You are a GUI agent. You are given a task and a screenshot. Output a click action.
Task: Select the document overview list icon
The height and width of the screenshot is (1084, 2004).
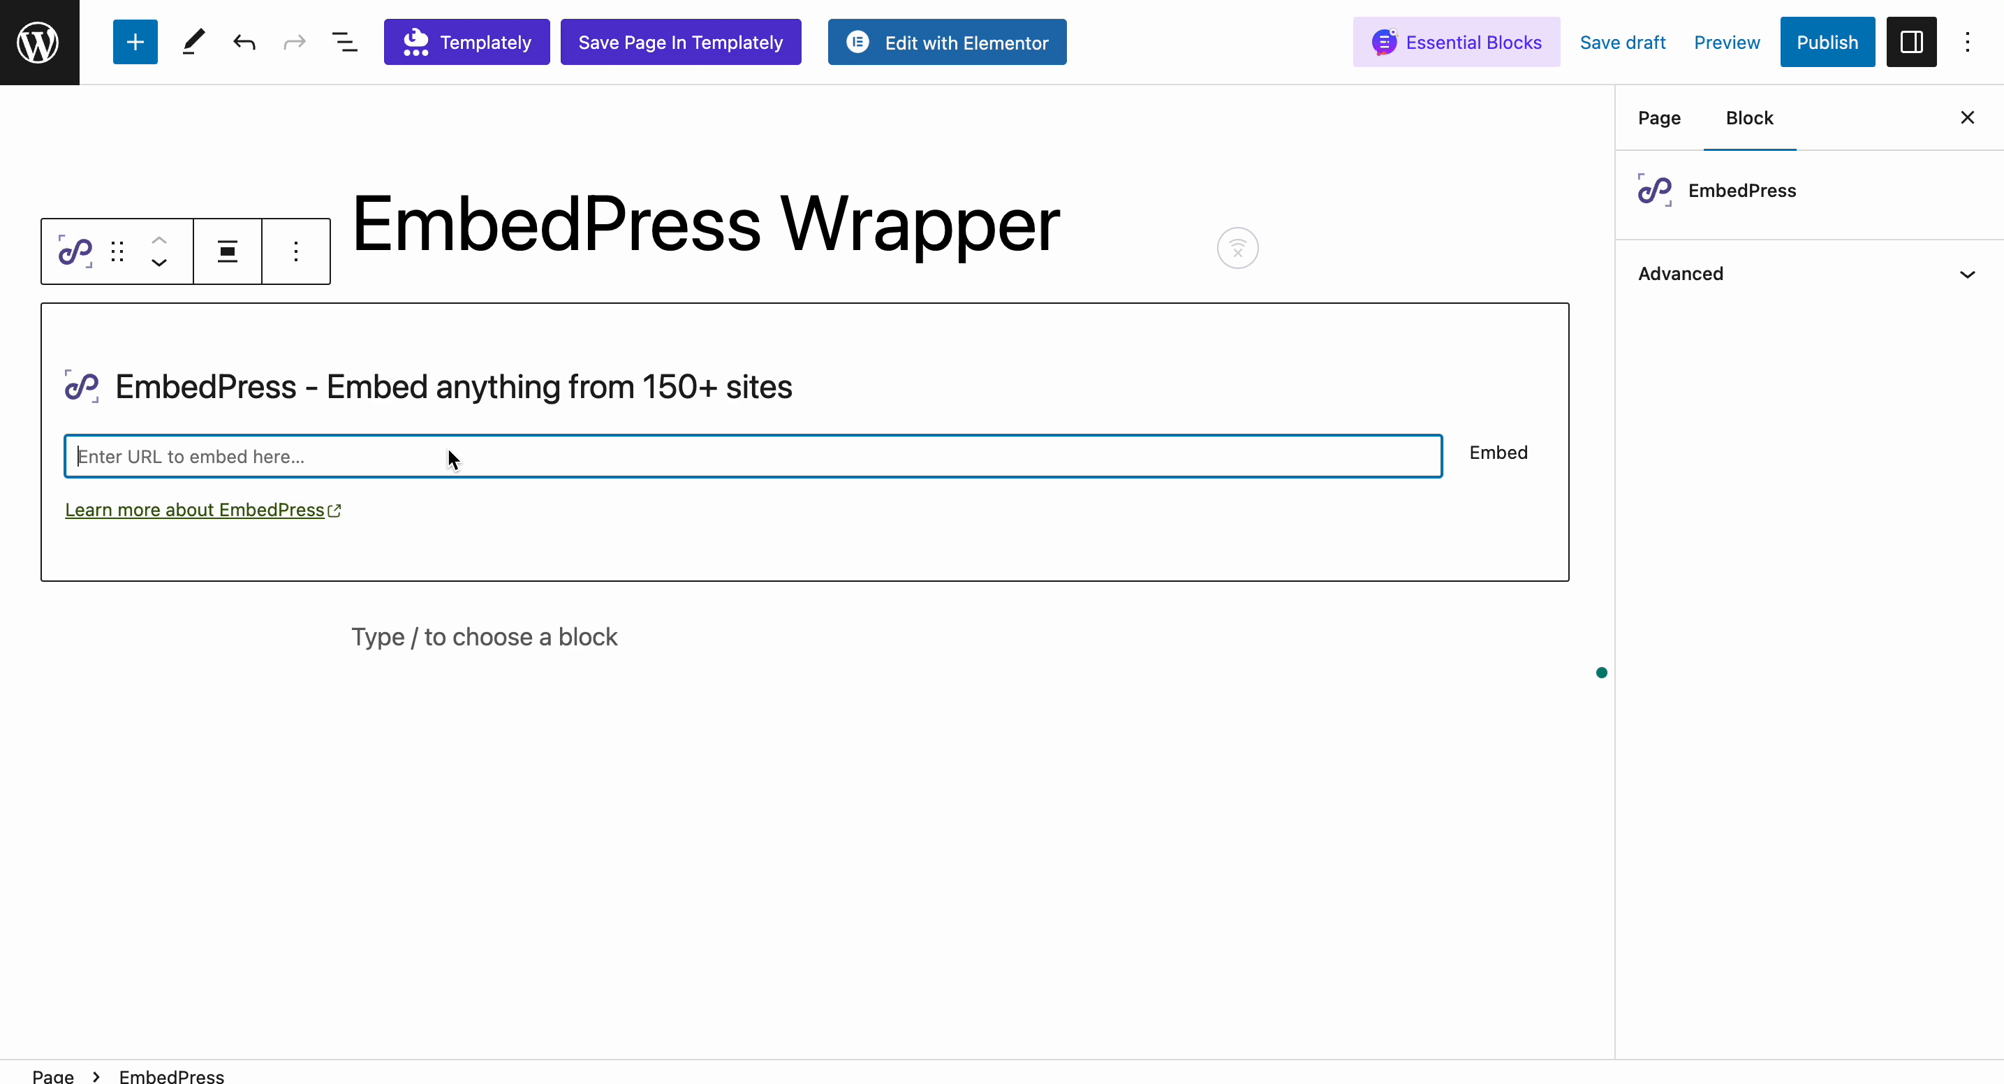point(344,43)
